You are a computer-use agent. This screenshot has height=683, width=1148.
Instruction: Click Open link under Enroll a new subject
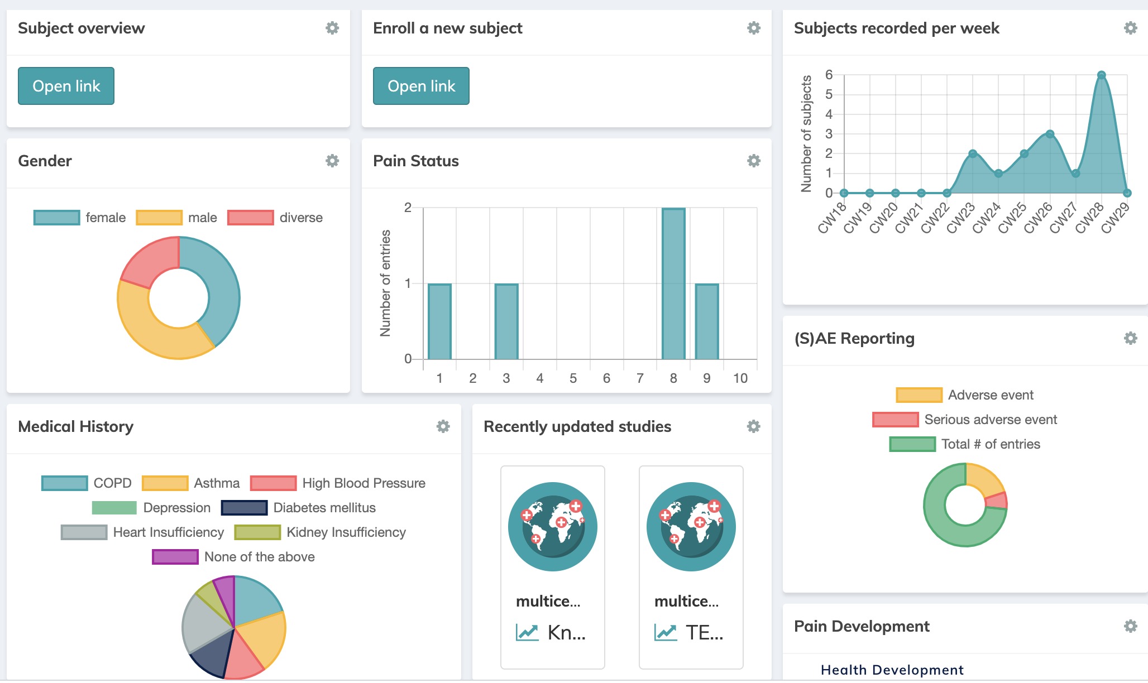(421, 86)
